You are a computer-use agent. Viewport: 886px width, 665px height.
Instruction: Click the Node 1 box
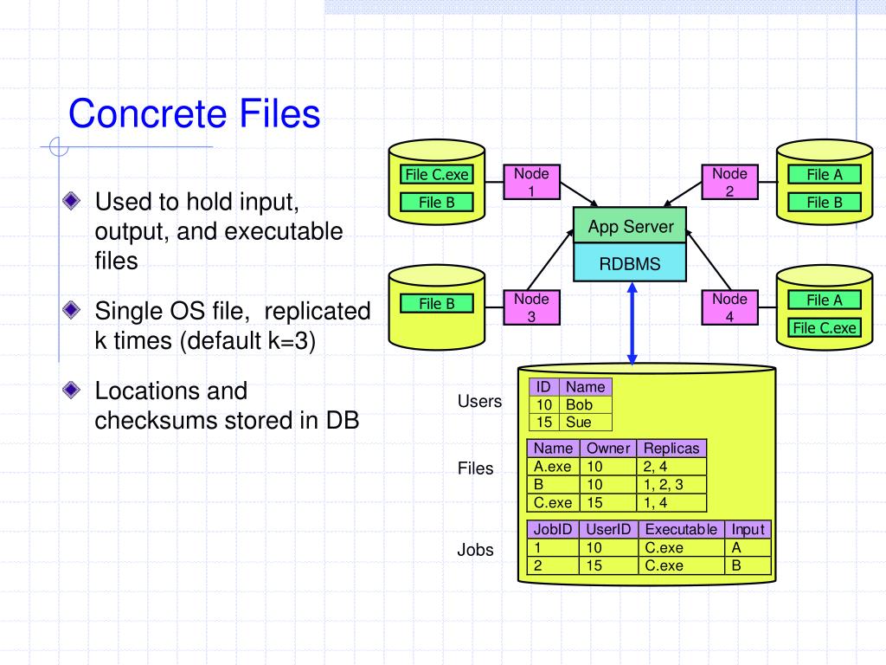(x=532, y=182)
